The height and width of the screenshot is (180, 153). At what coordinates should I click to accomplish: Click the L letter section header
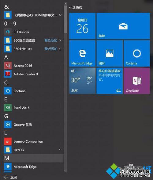(x=6, y=133)
